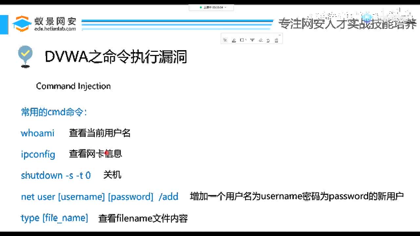Click the Command Injection subtitle
Screen dimensions: 420x236
(x=73, y=86)
